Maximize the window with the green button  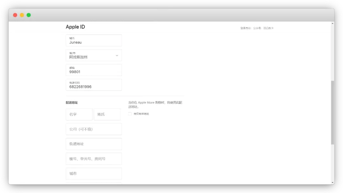coord(29,15)
